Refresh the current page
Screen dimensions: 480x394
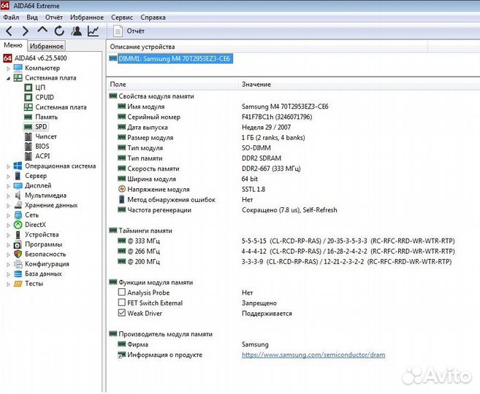point(59,31)
